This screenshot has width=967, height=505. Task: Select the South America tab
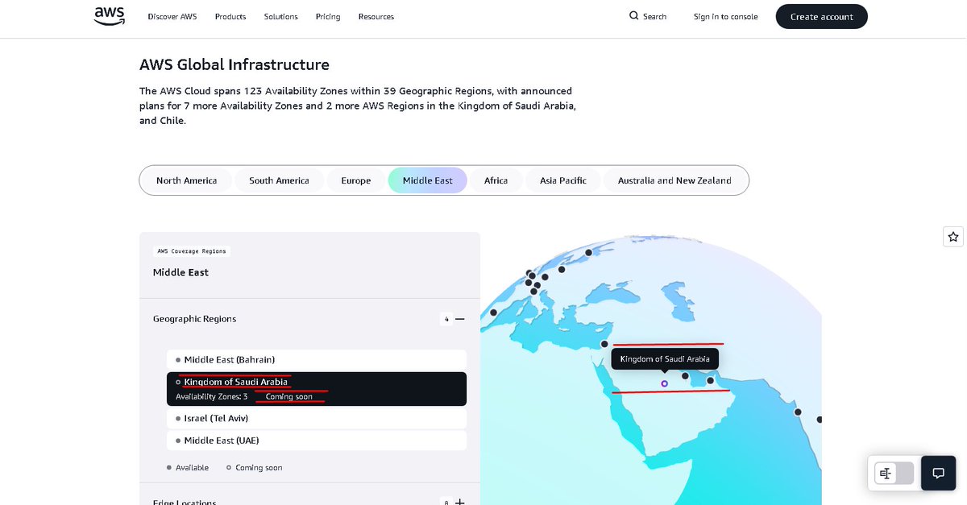tap(279, 180)
